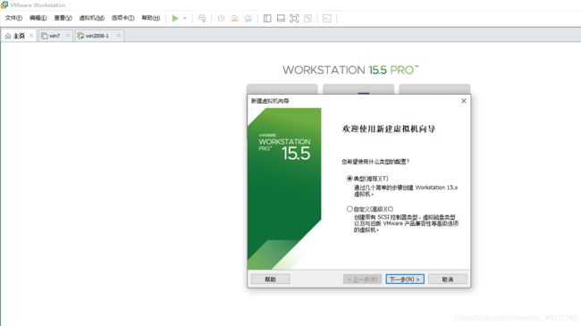Click the WORKSTATION 15.5 PRO heading text
Viewport: 581px width, 326px height.
click(x=350, y=70)
